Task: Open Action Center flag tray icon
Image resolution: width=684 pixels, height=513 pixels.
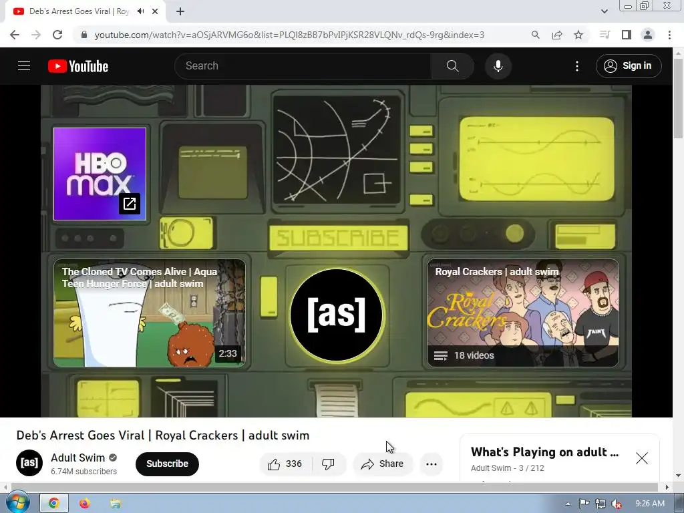Action: click(x=584, y=504)
